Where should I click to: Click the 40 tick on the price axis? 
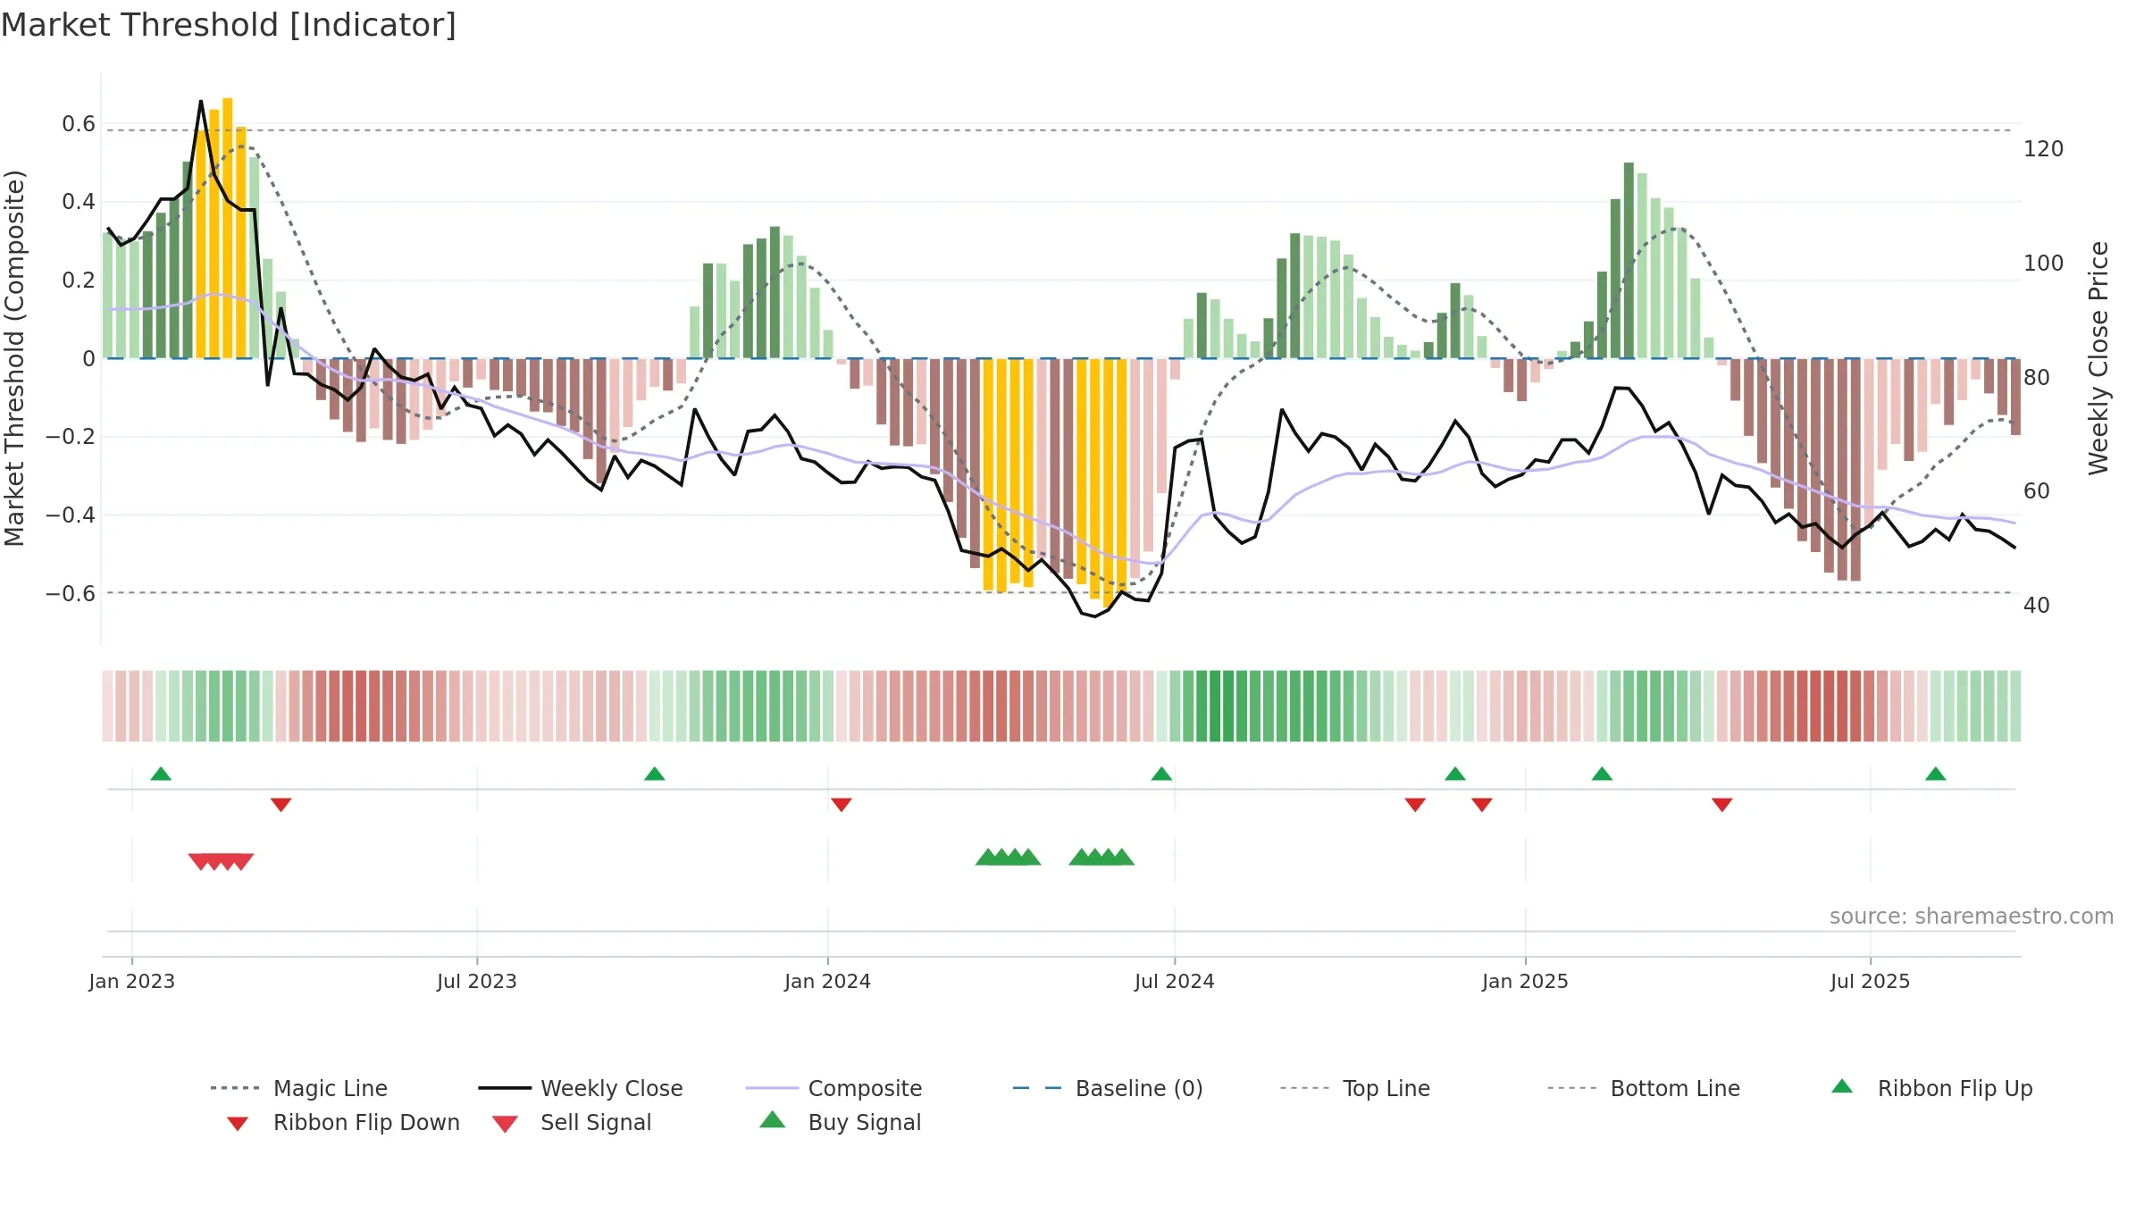click(2037, 606)
